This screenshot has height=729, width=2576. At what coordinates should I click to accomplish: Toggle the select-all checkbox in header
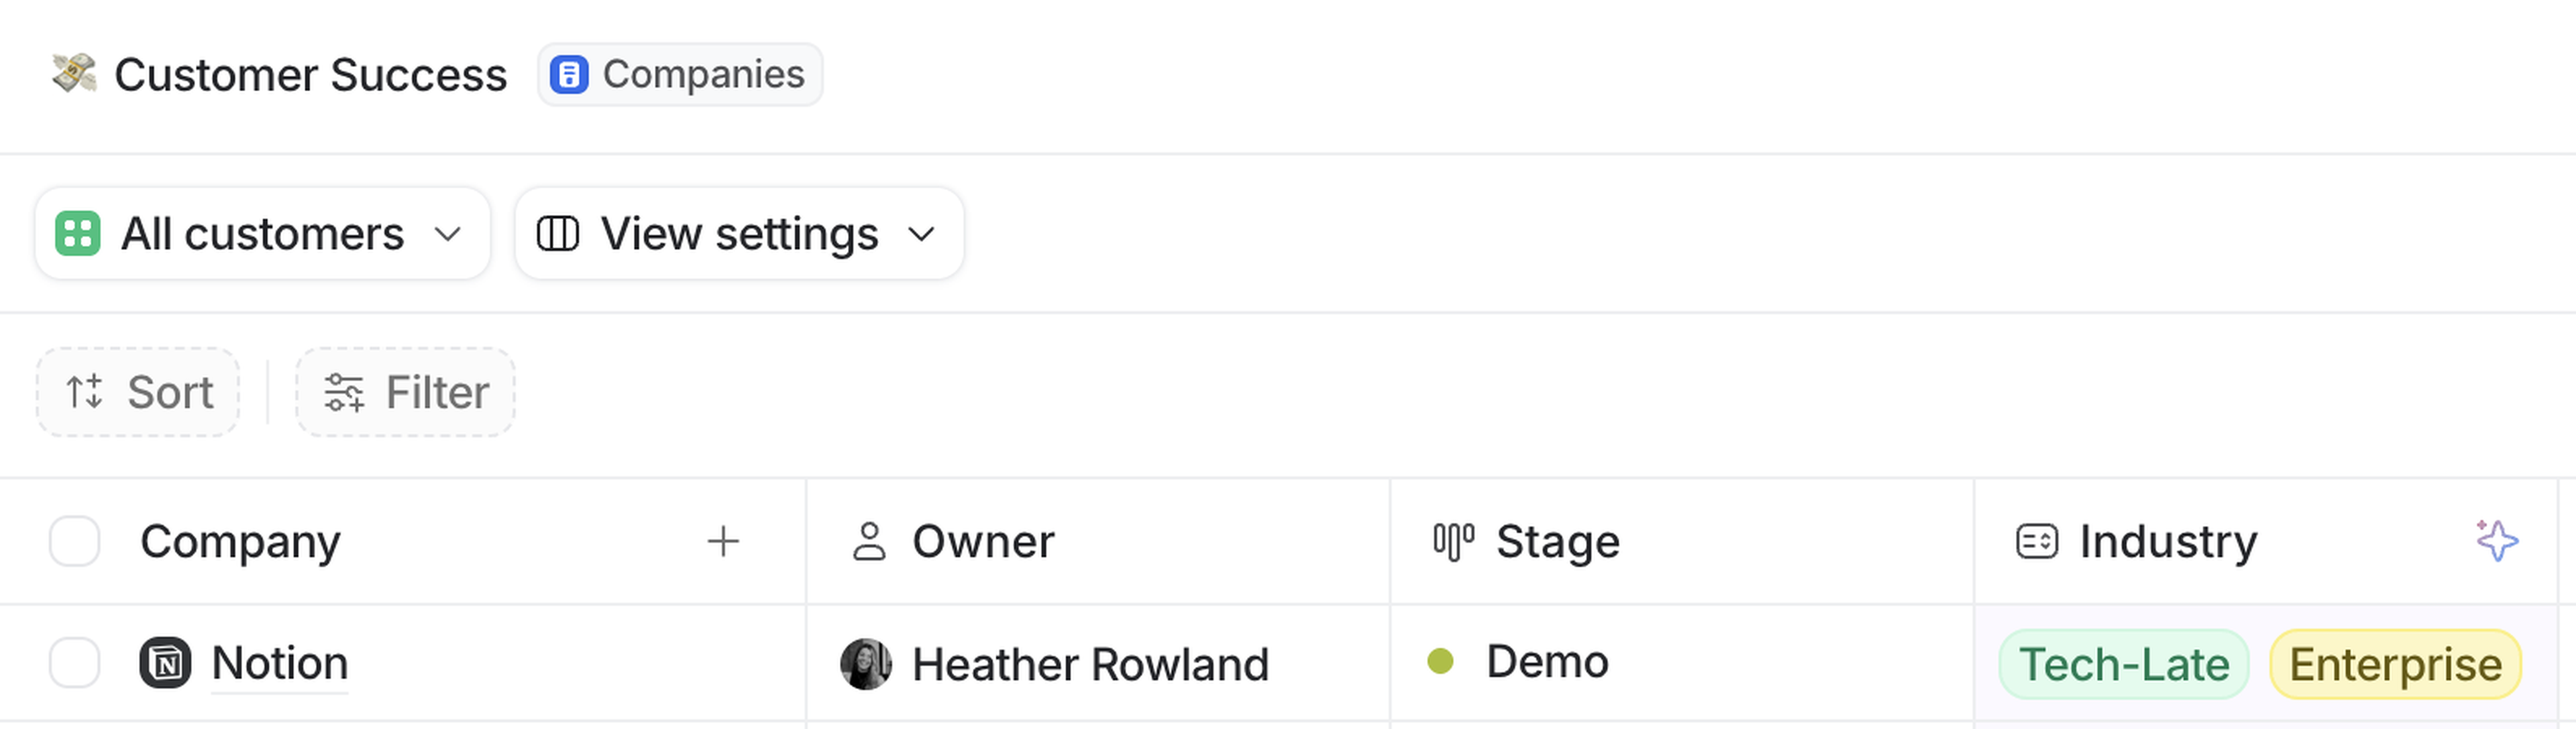[75, 541]
